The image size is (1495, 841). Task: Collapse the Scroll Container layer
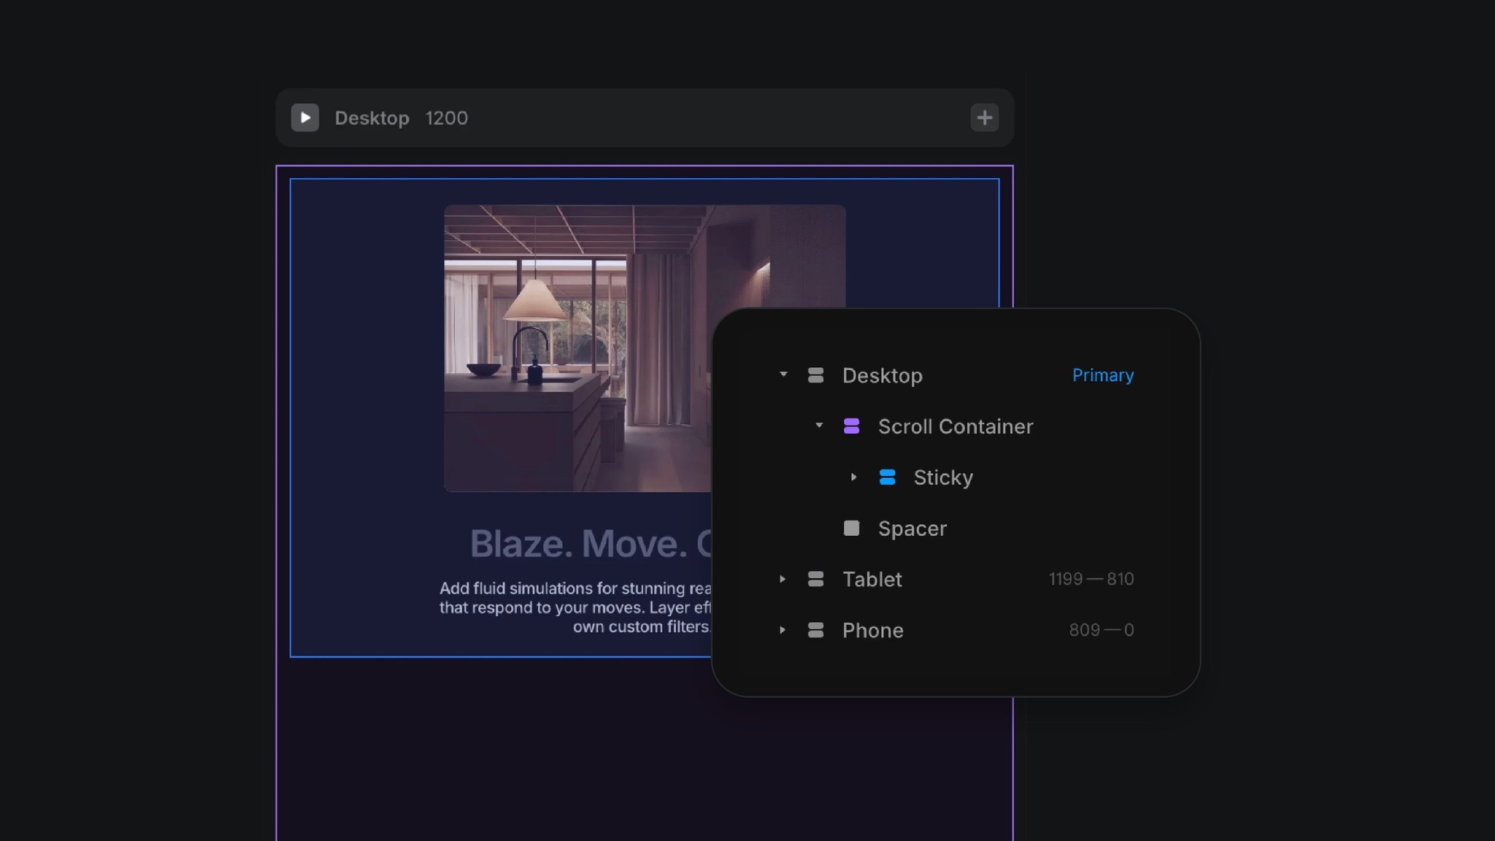click(818, 426)
